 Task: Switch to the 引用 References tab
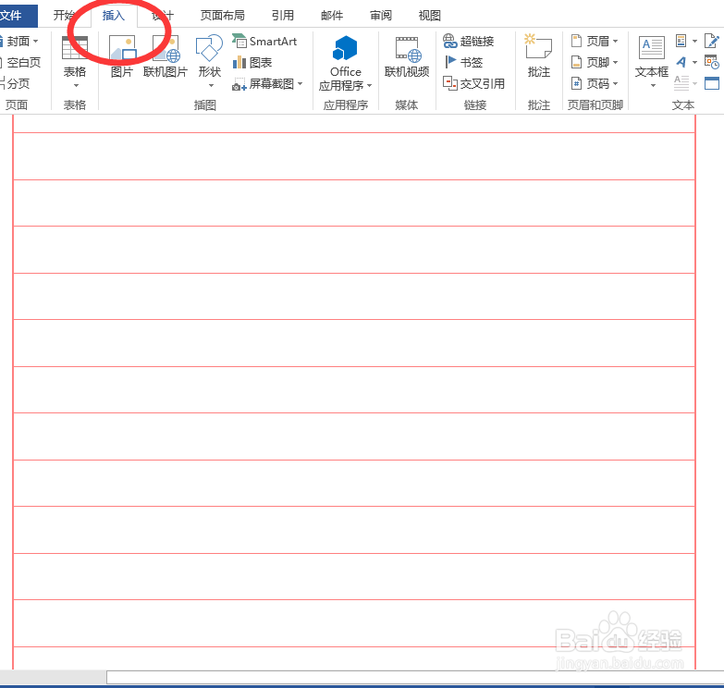coord(283,15)
